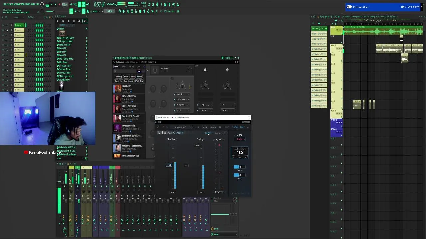This screenshot has height=239, width=426.
Task: Toggle favorite star for Sibilance Mono
Action: pos(86,69)
